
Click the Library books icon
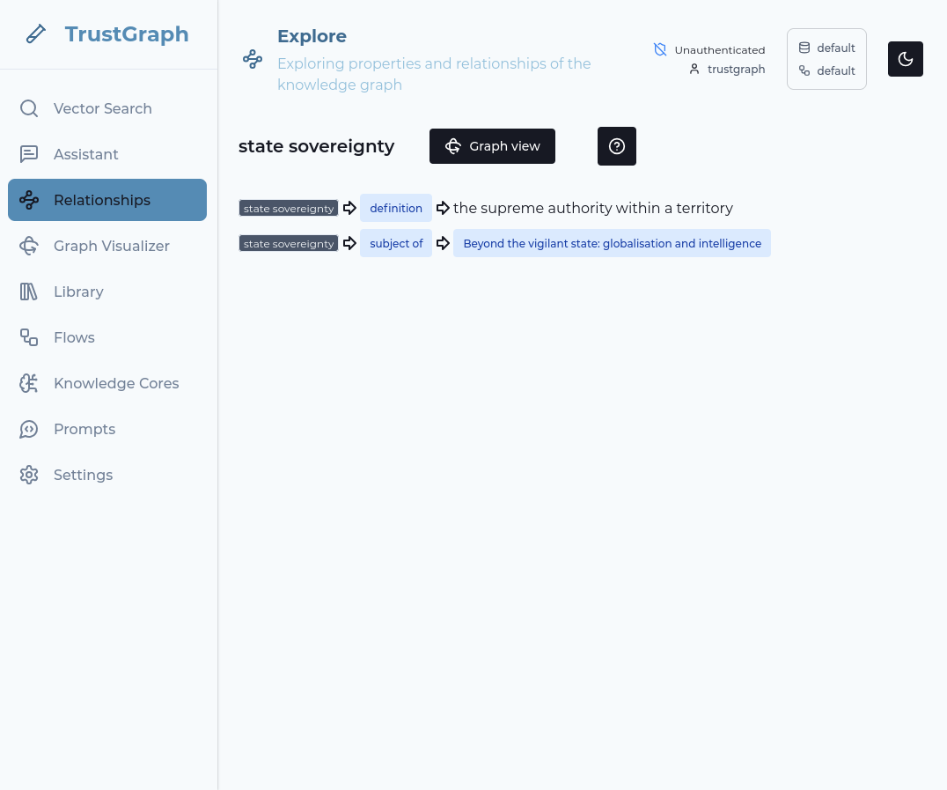point(29,292)
